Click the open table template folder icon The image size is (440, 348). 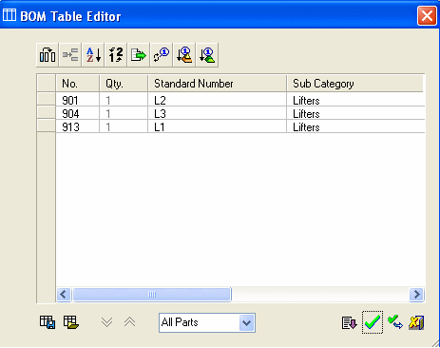click(x=71, y=322)
